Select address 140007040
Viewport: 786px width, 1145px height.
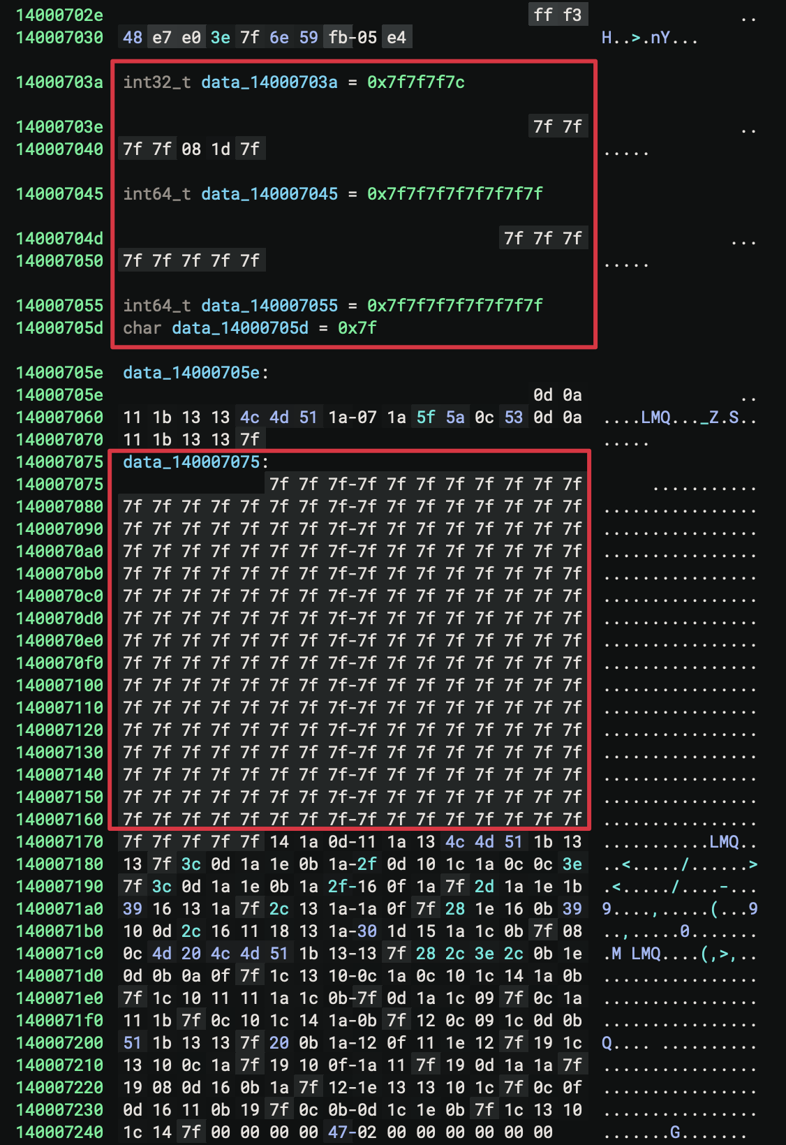(x=59, y=149)
